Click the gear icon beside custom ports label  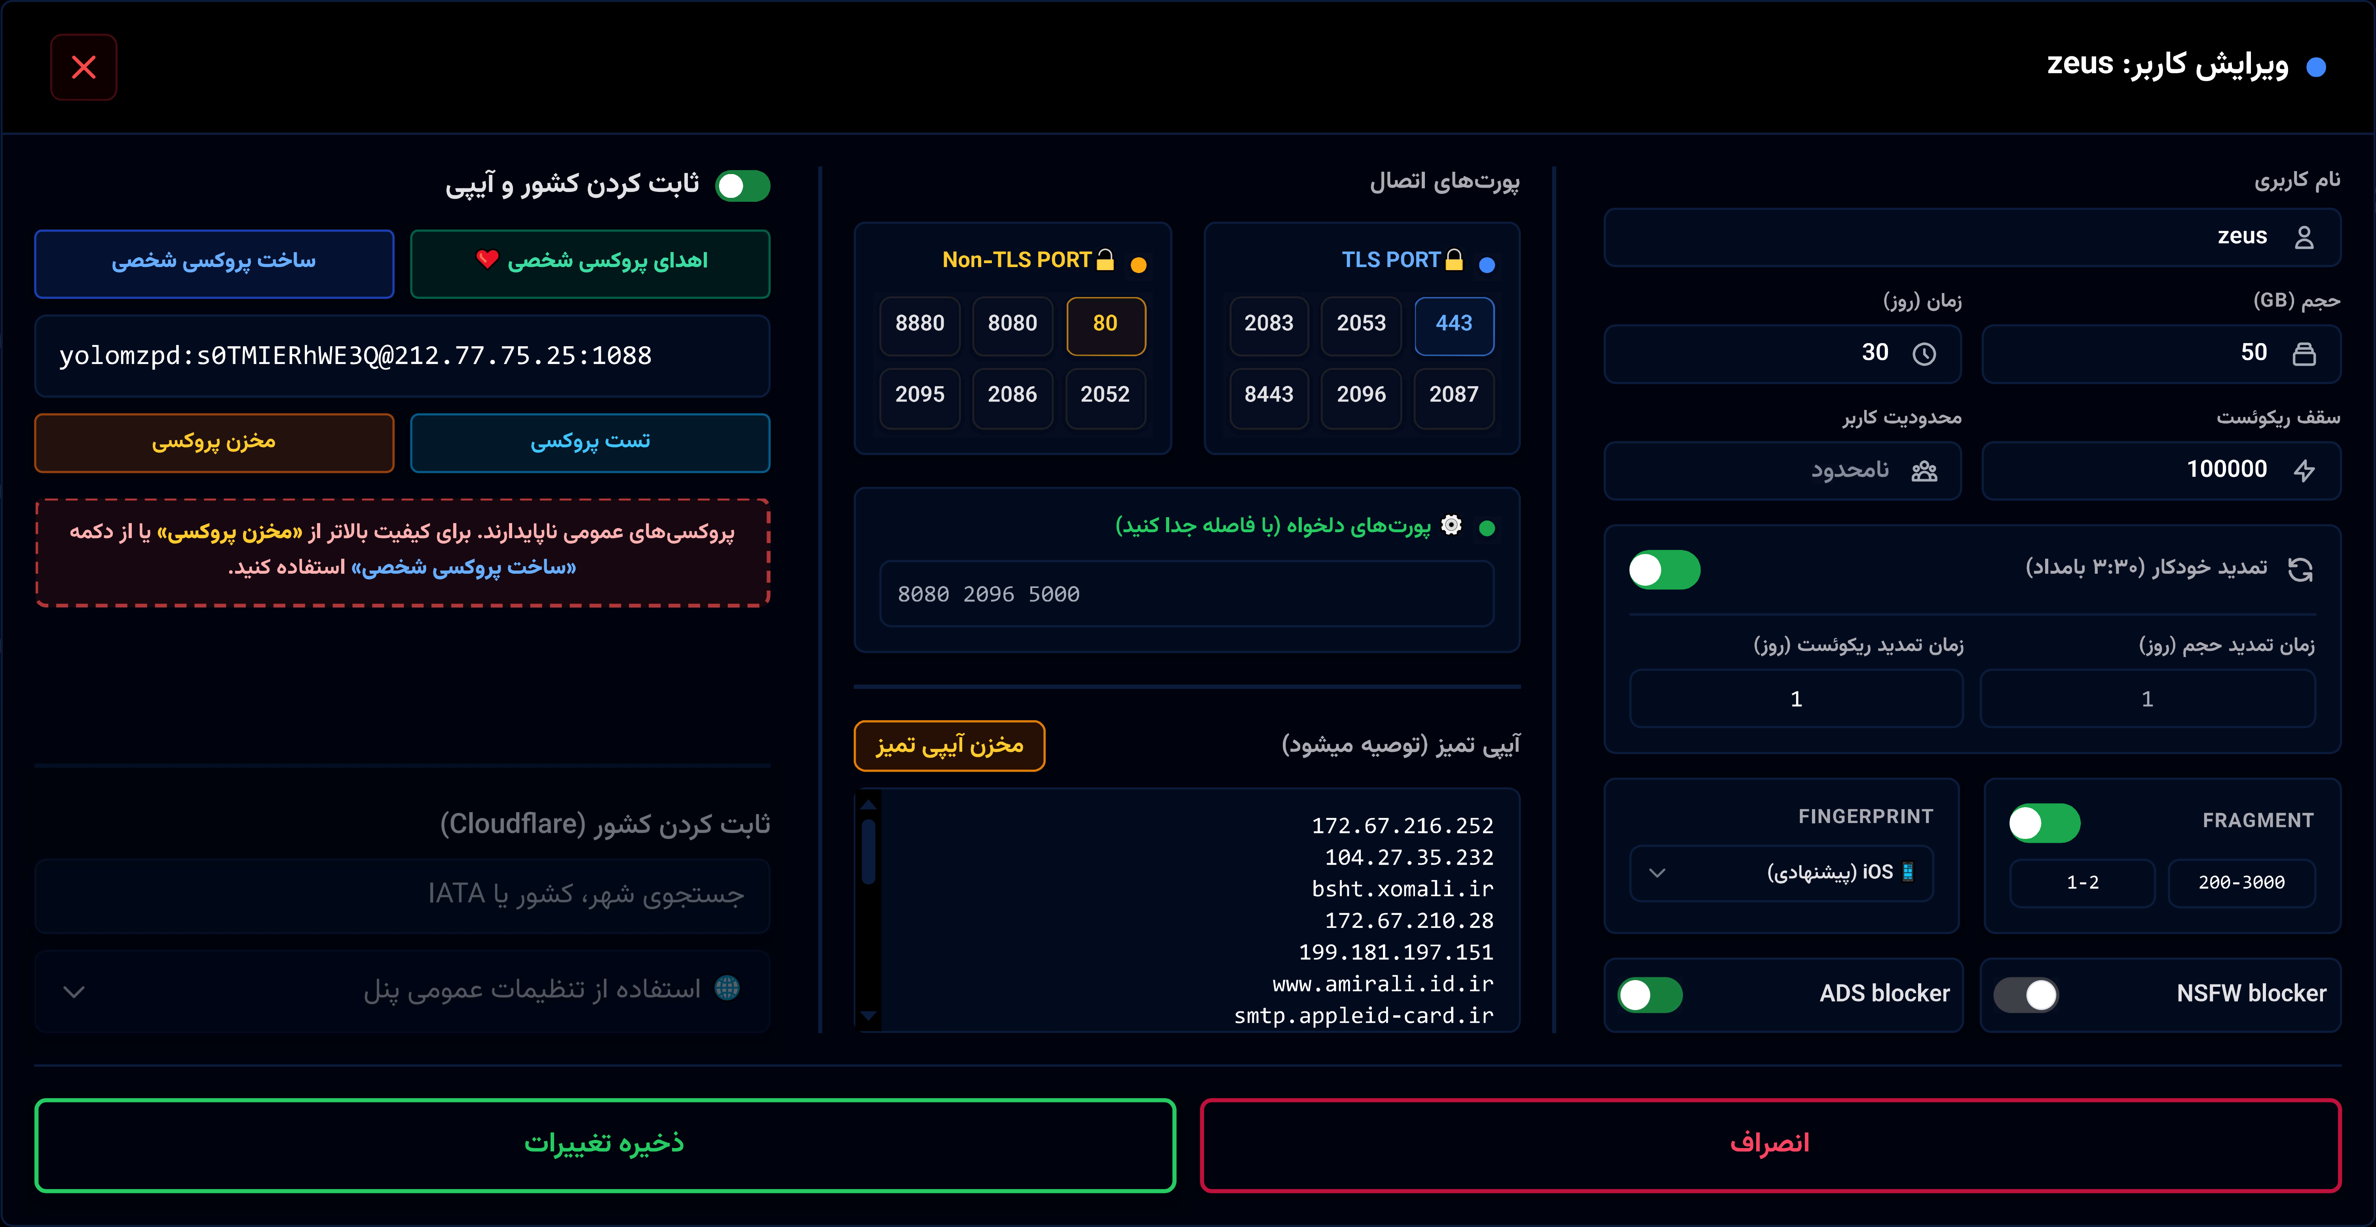pyautogui.click(x=1451, y=525)
